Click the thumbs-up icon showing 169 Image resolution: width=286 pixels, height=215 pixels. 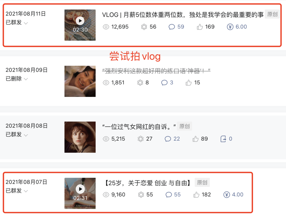[x=200, y=27]
